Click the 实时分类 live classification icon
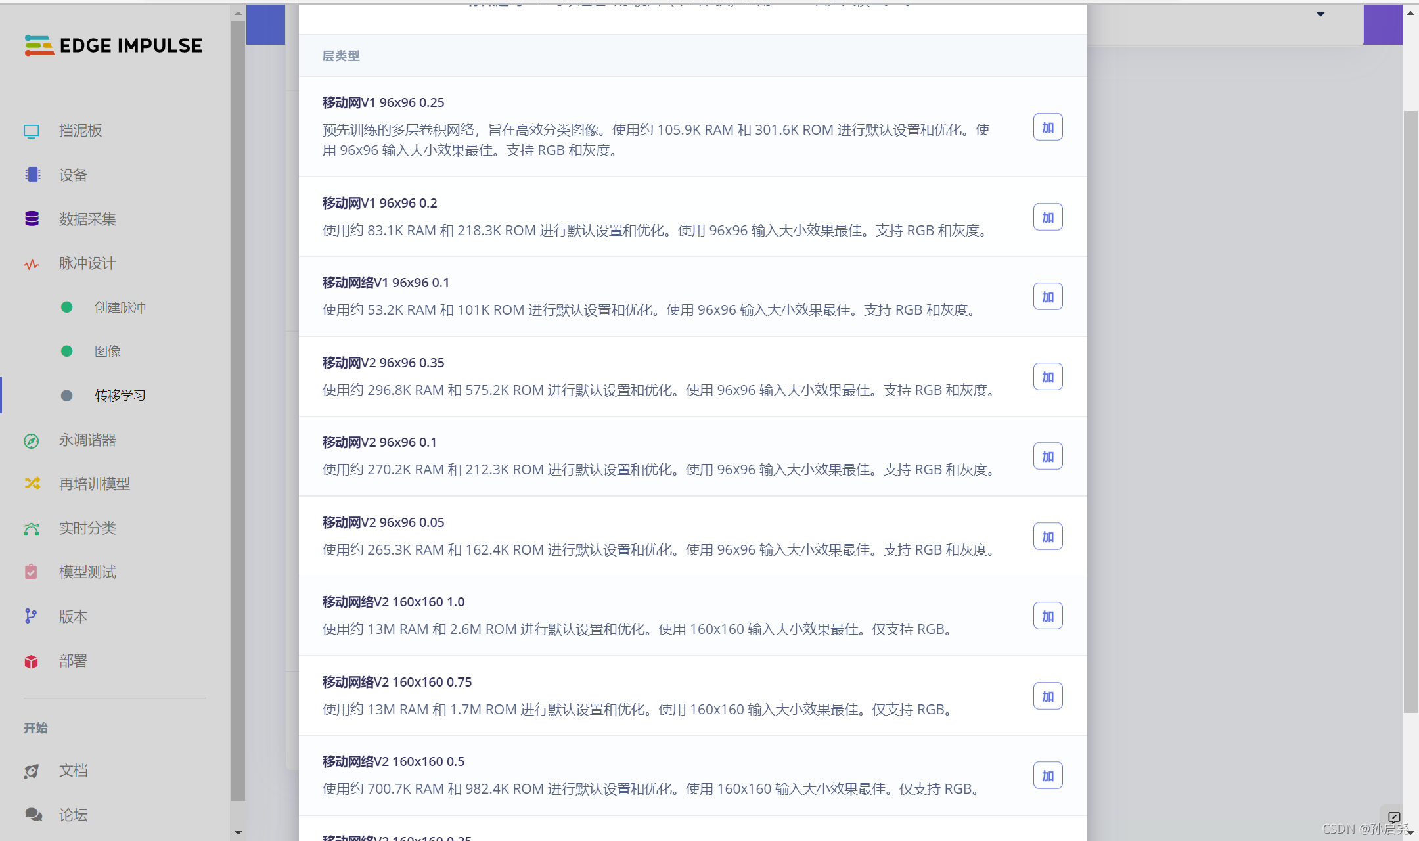Viewport: 1419px width, 841px height. 32,528
